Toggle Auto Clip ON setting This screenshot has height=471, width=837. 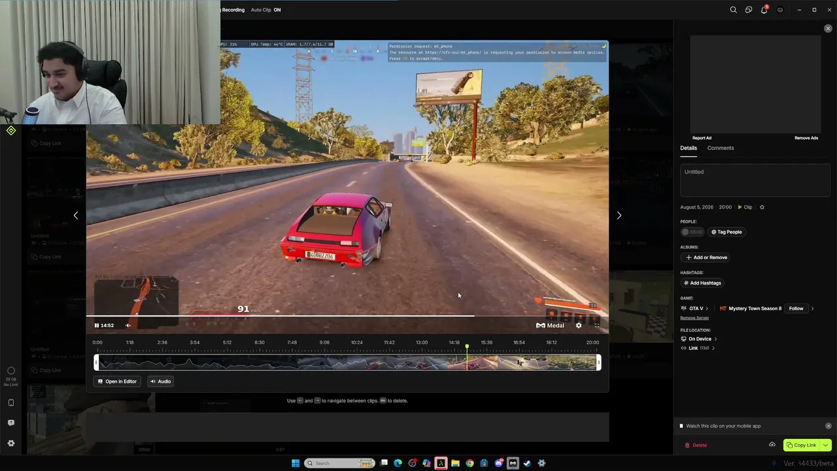click(265, 10)
